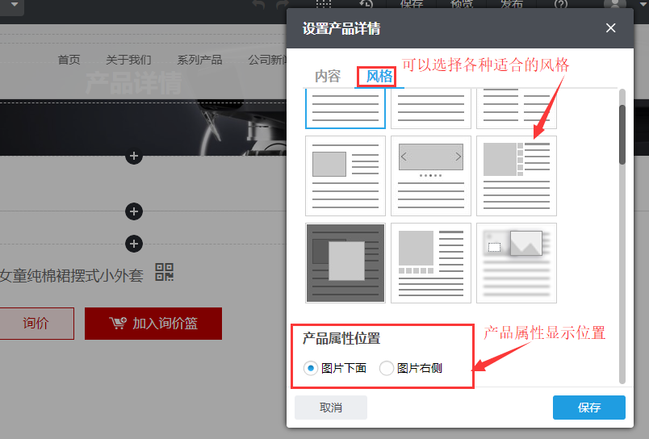Open the QR code icon beside the product title
The image size is (649, 439).
click(165, 272)
